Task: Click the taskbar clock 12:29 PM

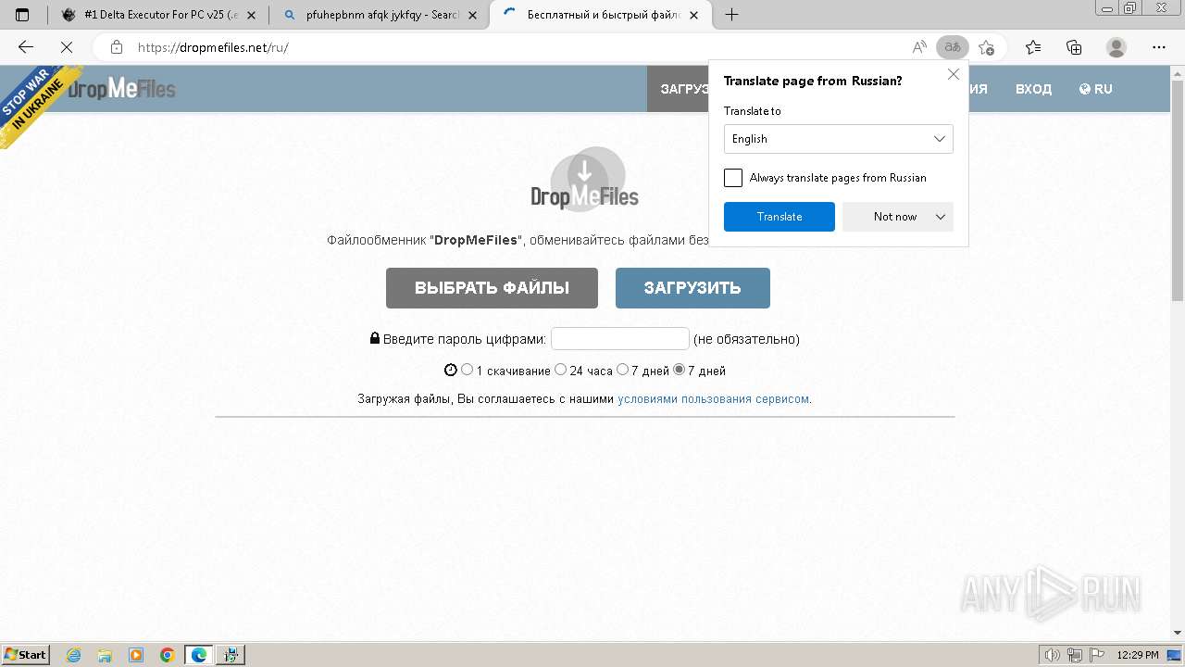Action: pos(1138,655)
